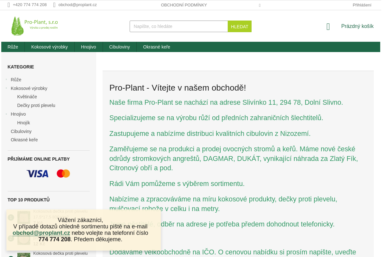
Task: Click the Pro-Plant welcome heading
Action: click(x=178, y=88)
